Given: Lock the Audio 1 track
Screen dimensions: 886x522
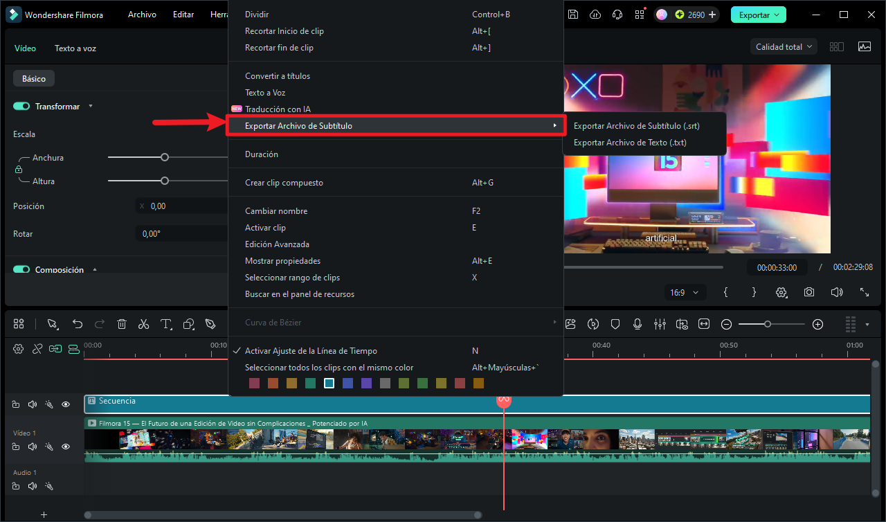Looking at the screenshot, I should tap(15, 486).
